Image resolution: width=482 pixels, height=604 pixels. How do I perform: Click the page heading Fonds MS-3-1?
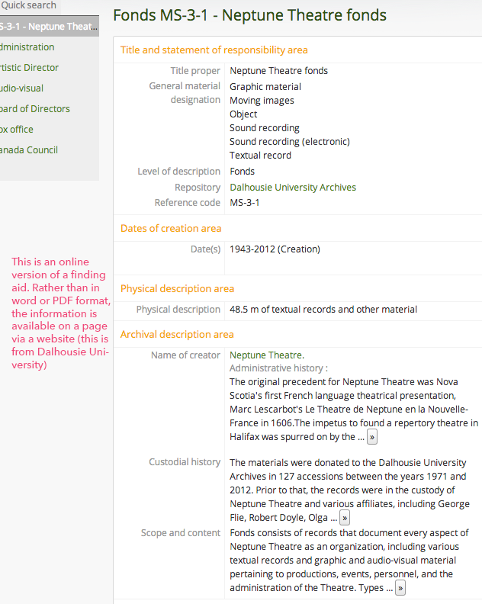click(x=249, y=15)
